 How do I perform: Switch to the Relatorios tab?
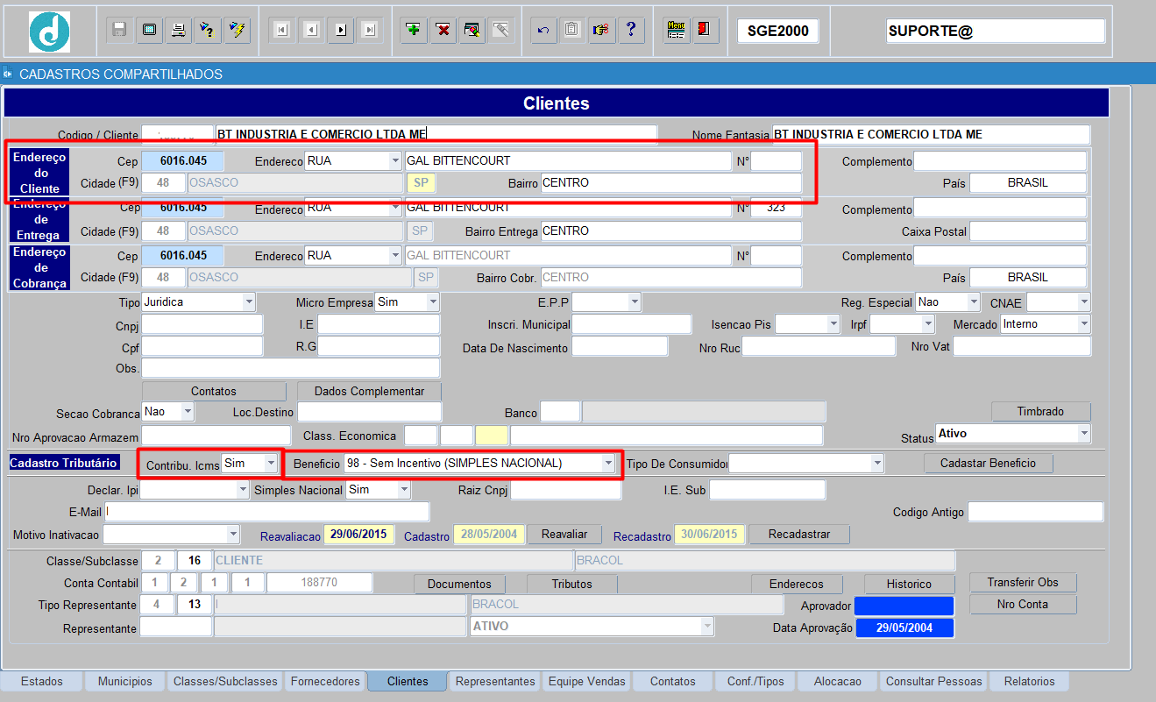pos(1030,681)
